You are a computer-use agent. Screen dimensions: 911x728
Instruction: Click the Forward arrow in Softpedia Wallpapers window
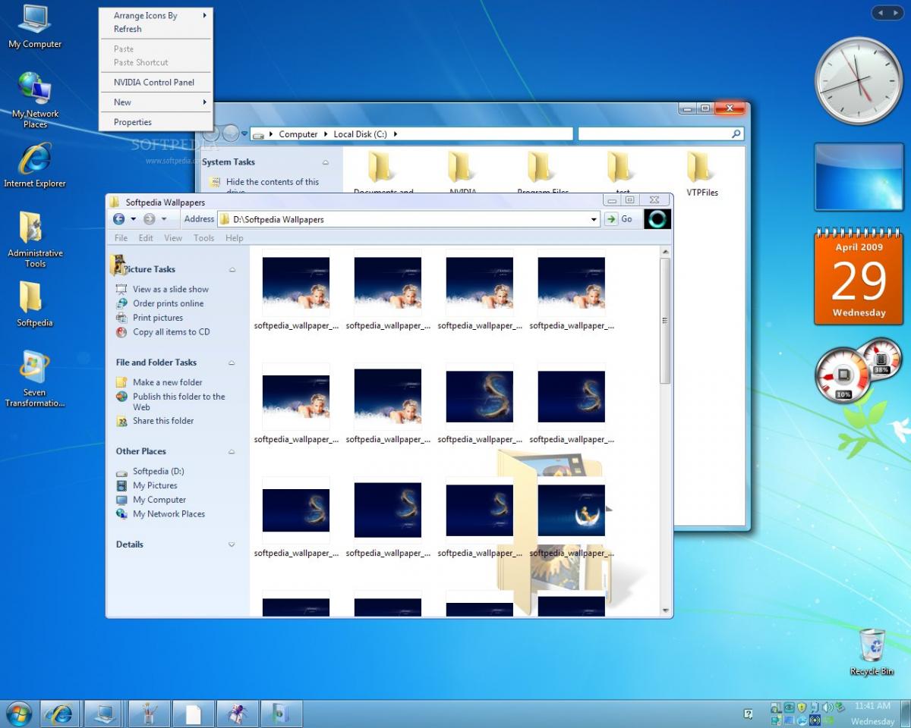pyautogui.click(x=149, y=218)
